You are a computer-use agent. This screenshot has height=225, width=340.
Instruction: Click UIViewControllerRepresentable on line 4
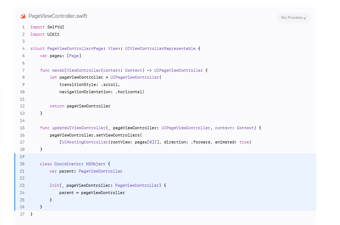[160, 48]
